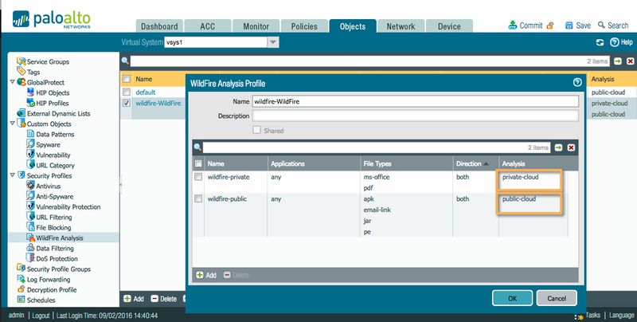Select the Network tab
The image size is (637, 322).
click(401, 26)
